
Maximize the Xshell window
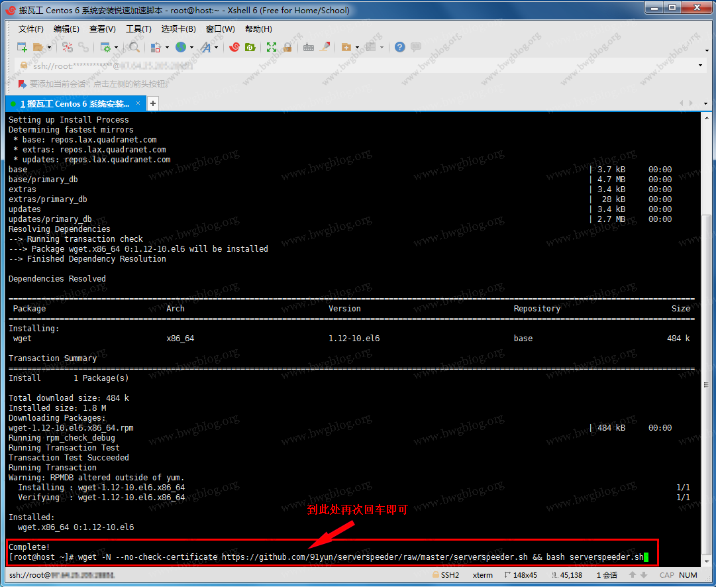pyautogui.click(x=672, y=8)
